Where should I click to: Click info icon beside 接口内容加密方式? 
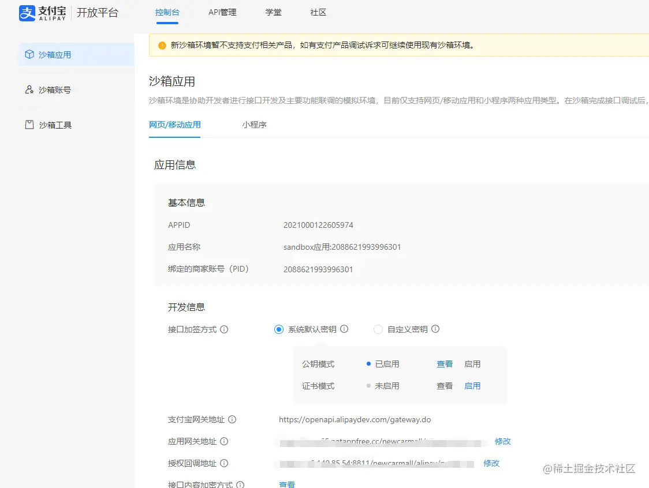(x=240, y=485)
